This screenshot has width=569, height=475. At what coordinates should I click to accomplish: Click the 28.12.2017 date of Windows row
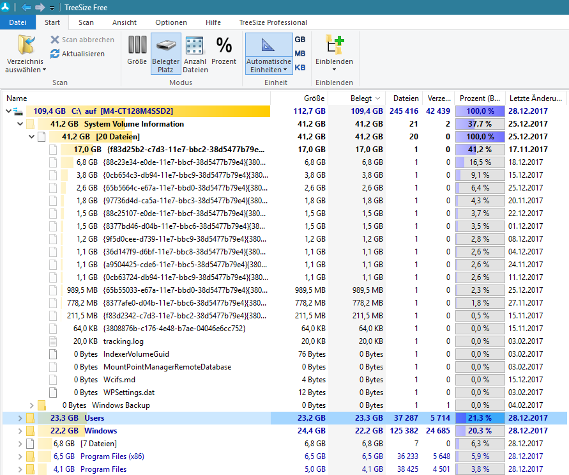pyautogui.click(x=527, y=431)
